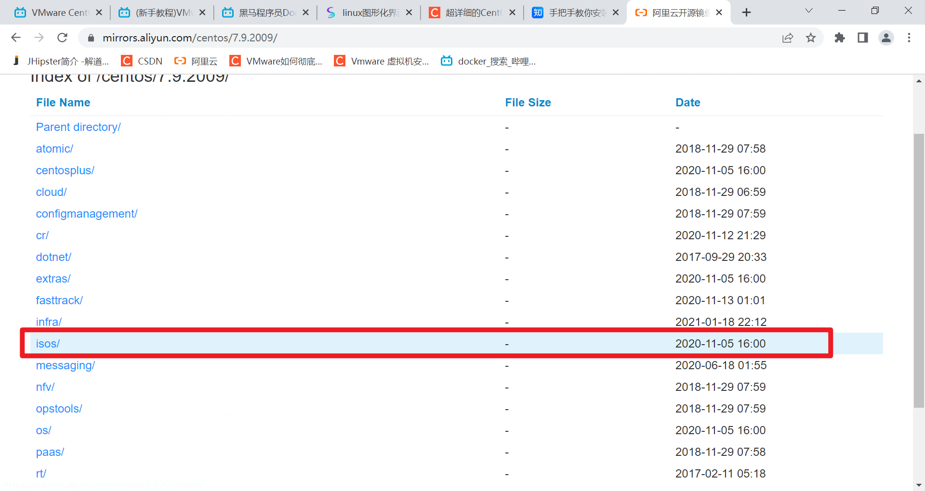925x491 pixels.
Task: Reload the current page
Action: pyautogui.click(x=62, y=38)
